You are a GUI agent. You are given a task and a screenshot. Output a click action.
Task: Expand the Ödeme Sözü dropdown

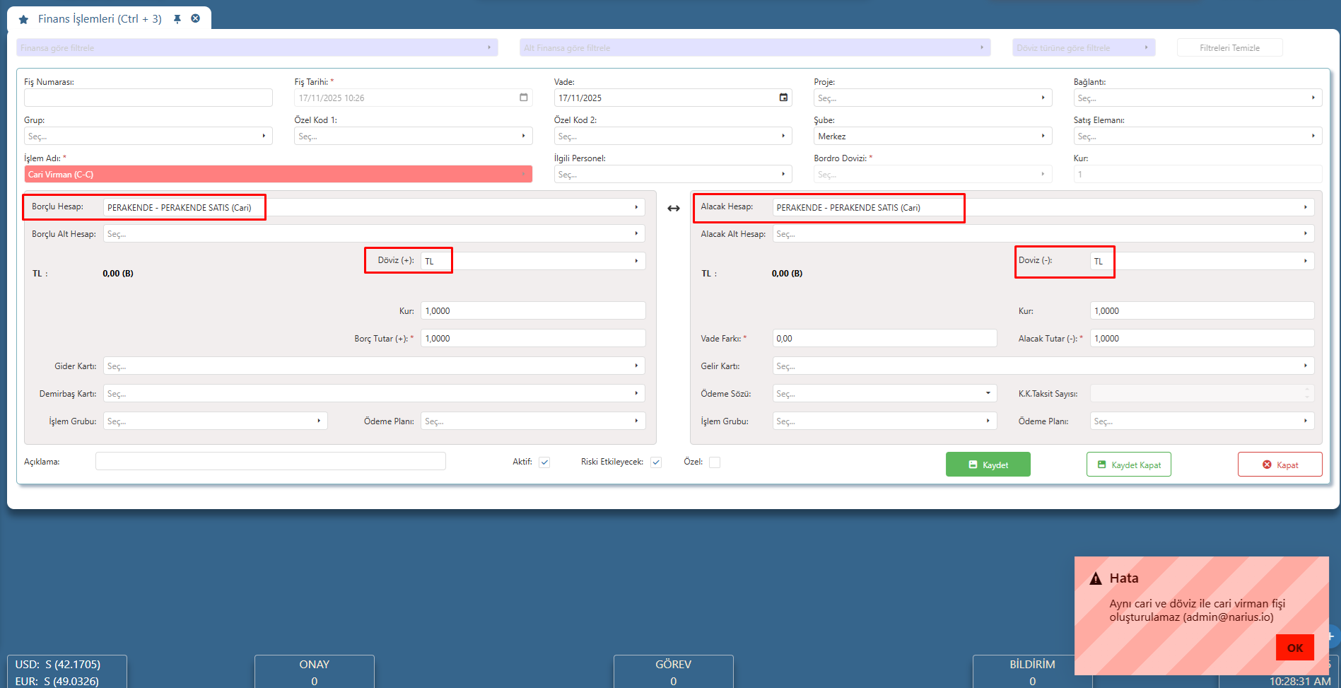[885, 393]
